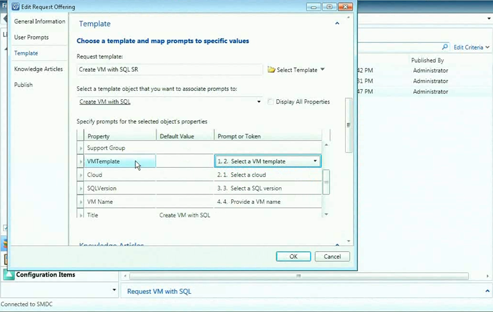Open the Select a VM template dropdown
The width and height of the screenshot is (493, 312).
[315, 161]
